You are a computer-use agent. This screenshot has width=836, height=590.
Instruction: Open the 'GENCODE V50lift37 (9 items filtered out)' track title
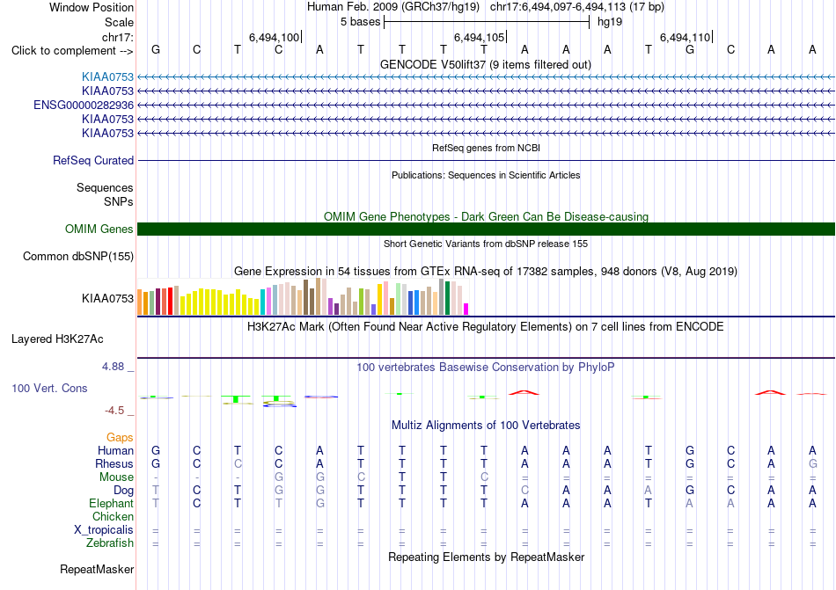486,64
